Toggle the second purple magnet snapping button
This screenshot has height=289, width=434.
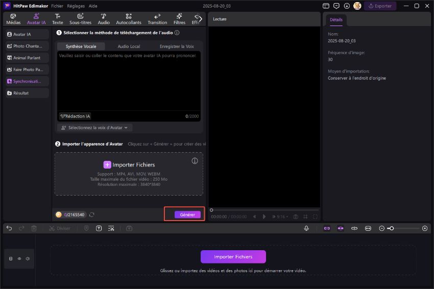(341, 228)
